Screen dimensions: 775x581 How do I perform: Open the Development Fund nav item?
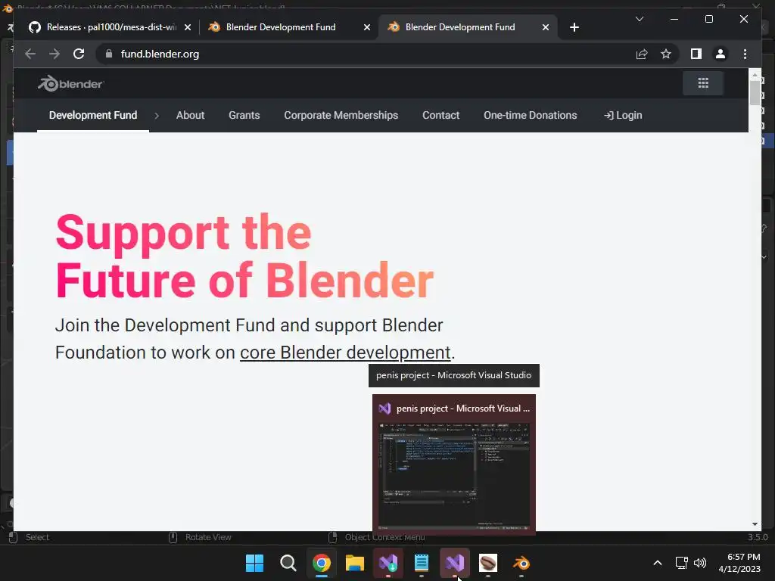click(x=93, y=115)
